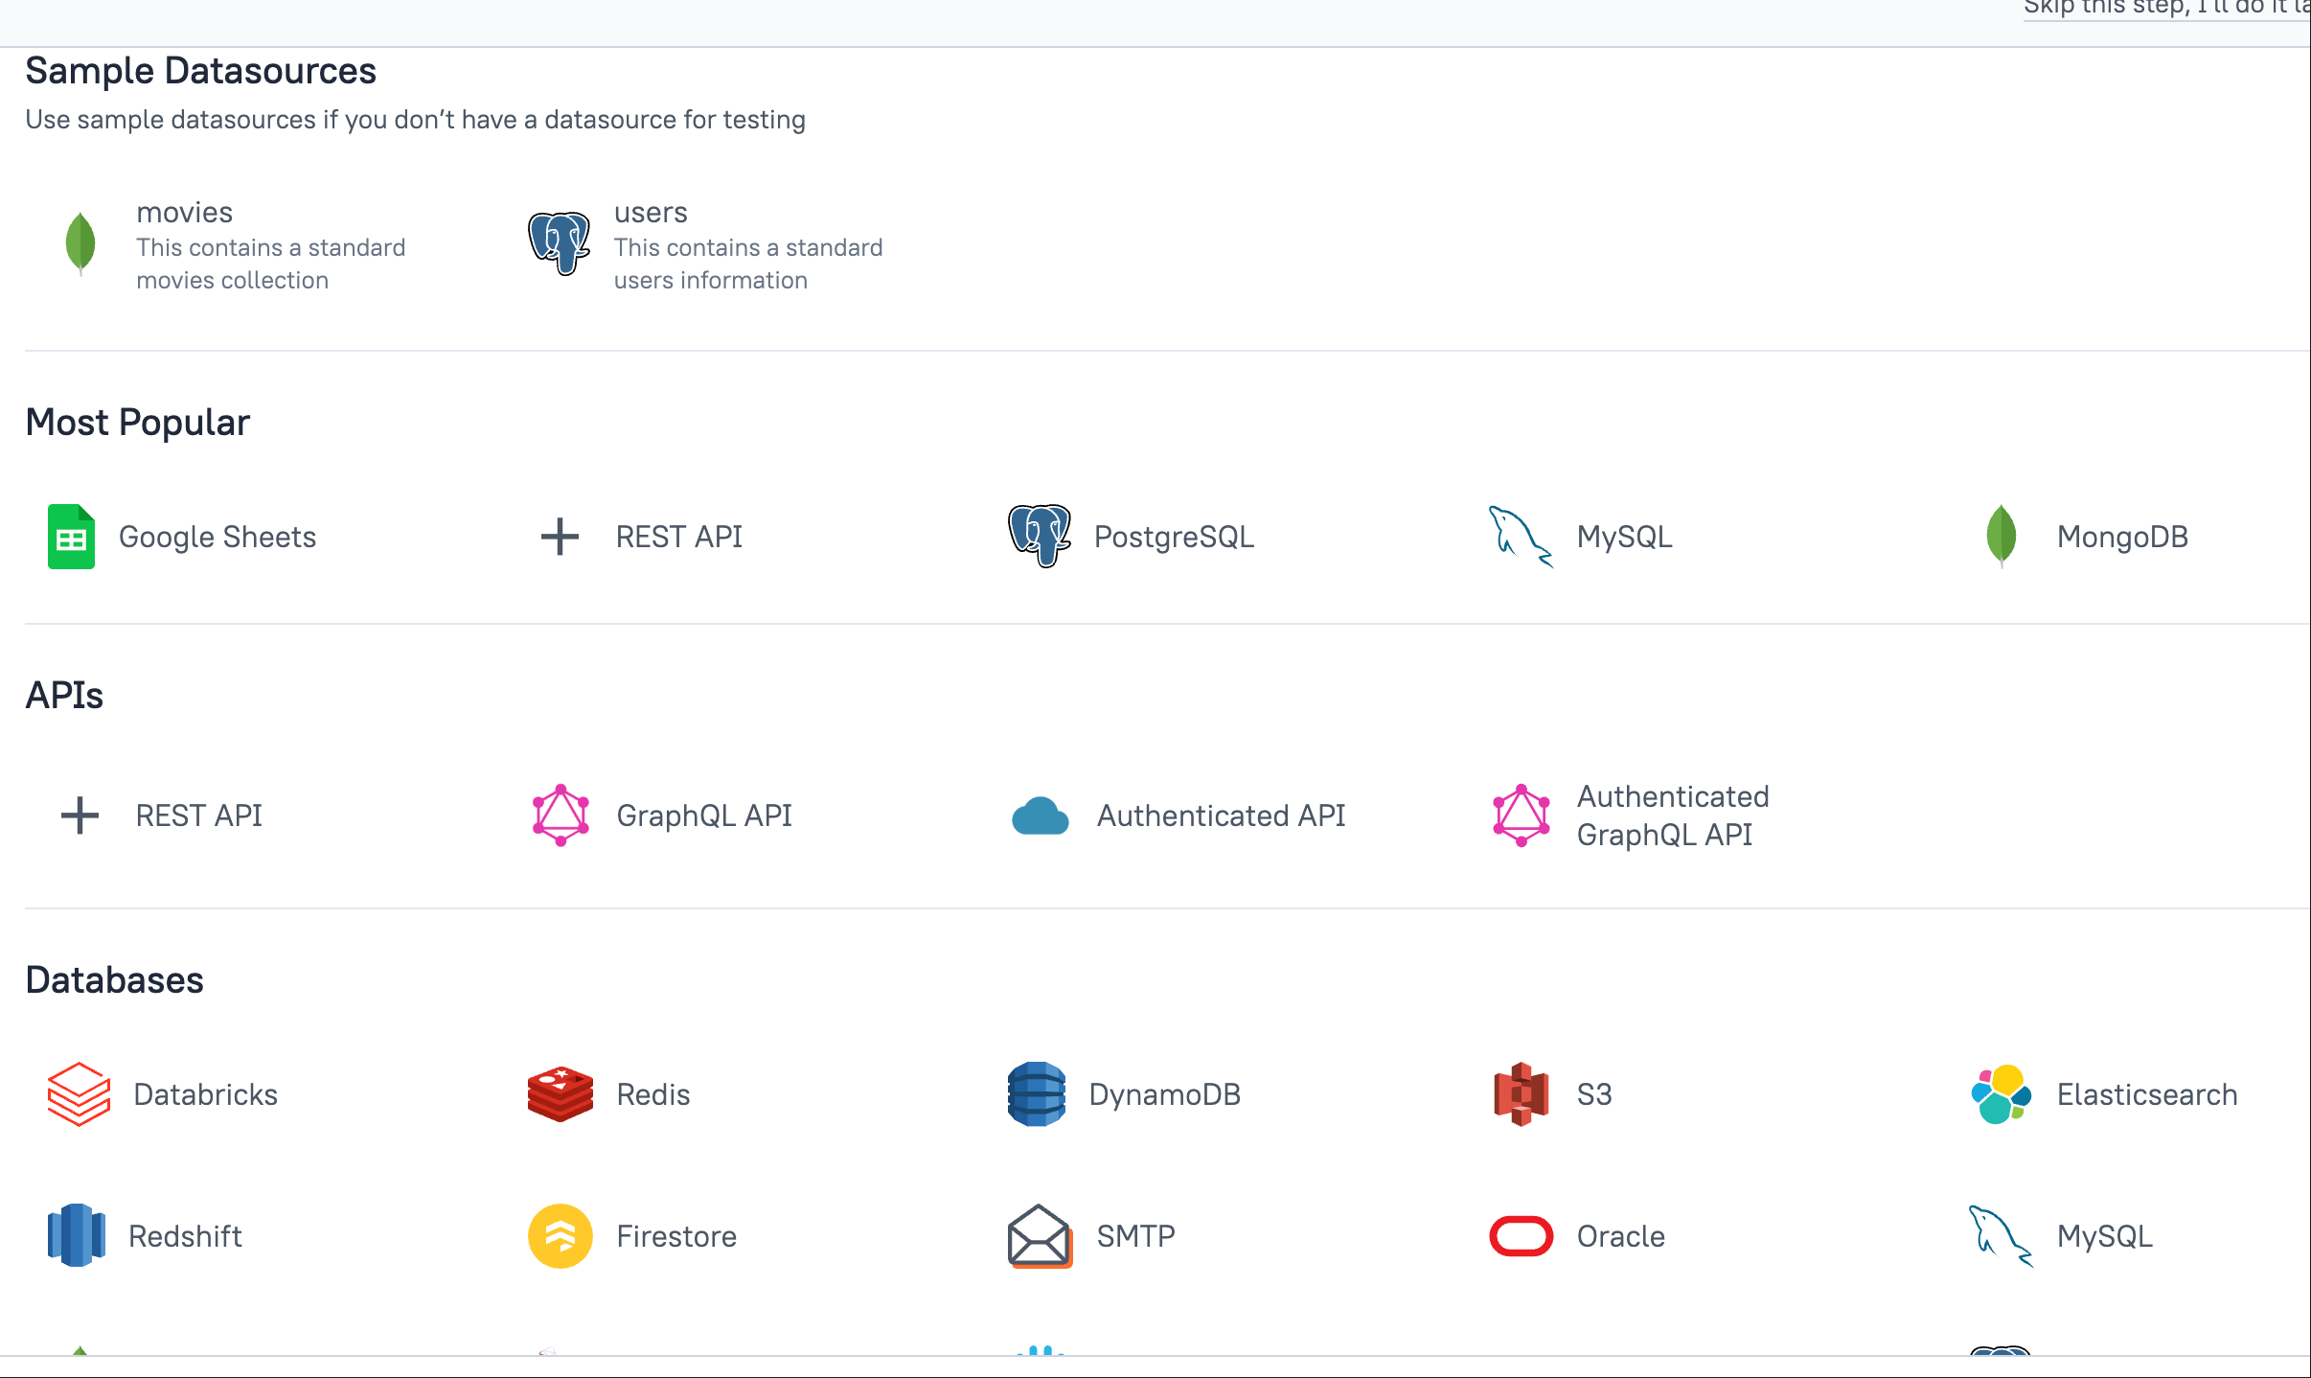Click the blue DynamoDB icon
This screenshot has width=2311, height=1378.
(x=1037, y=1094)
